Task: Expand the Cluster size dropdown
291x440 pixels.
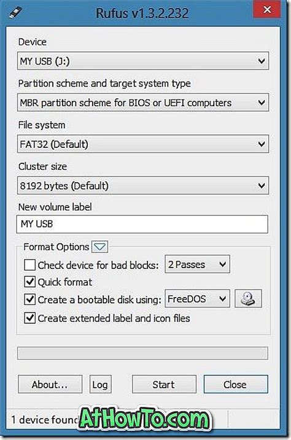Action: (143, 185)
